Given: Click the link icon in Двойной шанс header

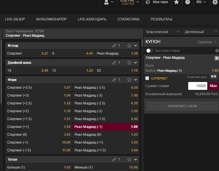Looking at the screenshot, I should click(114, 62).
